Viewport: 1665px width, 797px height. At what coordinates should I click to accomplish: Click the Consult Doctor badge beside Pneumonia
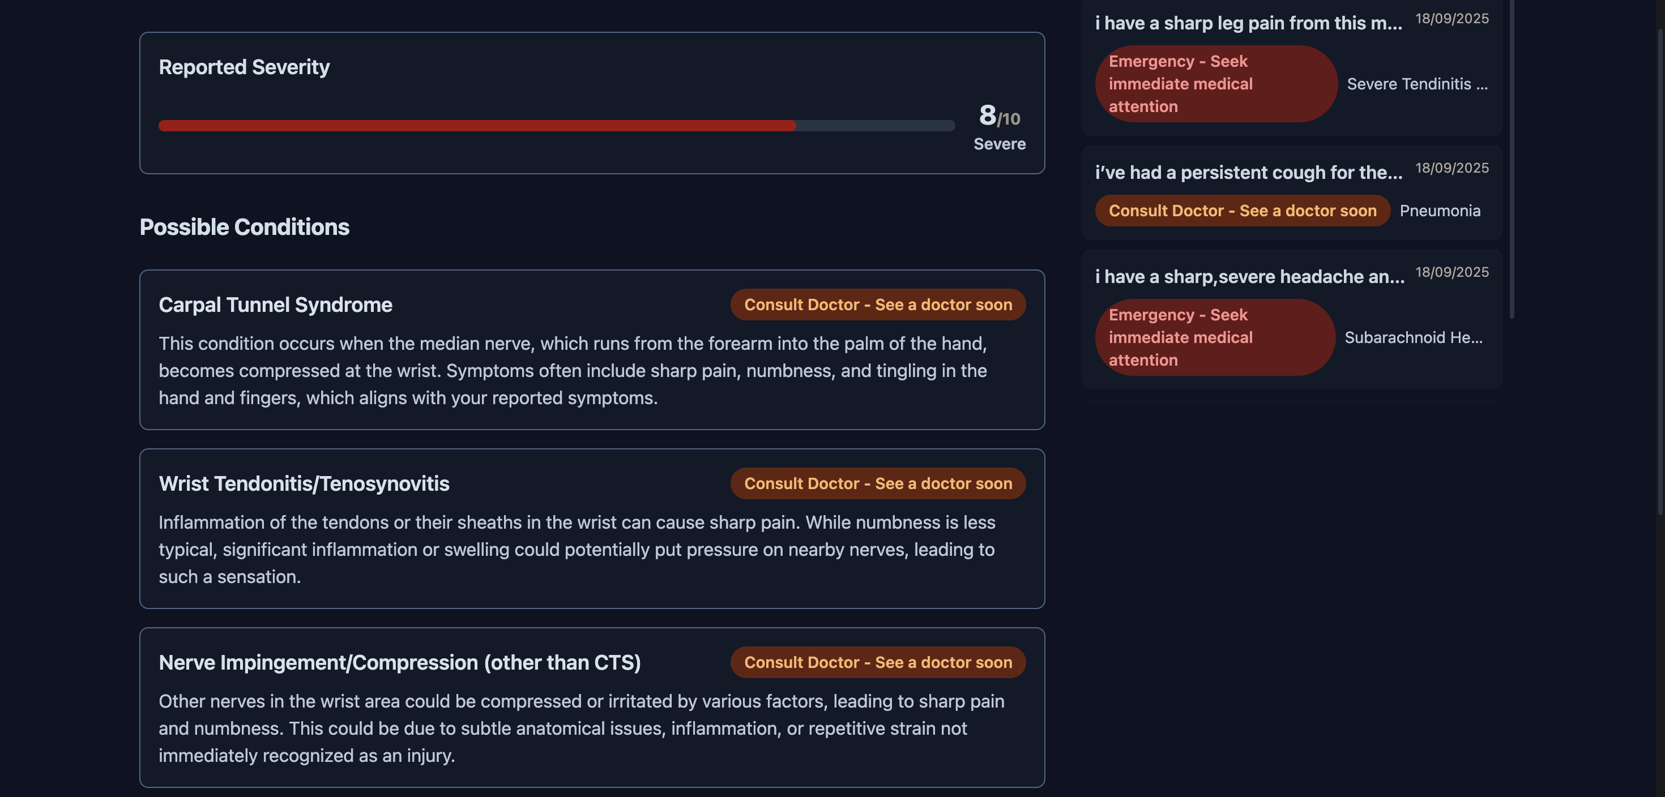coord(1241,211)
